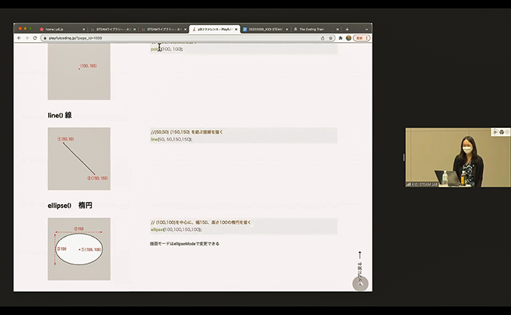Click the browser forward arrow
Screen dimensions: 511x315
pyautogui.click(x=27, y=38)
